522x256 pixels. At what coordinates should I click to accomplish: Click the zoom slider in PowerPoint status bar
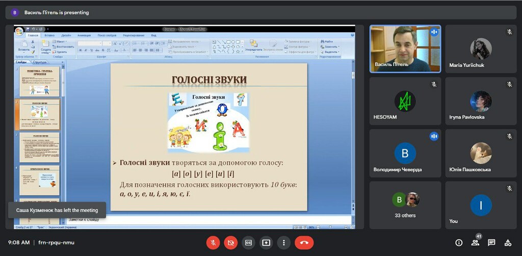point(330,227)
